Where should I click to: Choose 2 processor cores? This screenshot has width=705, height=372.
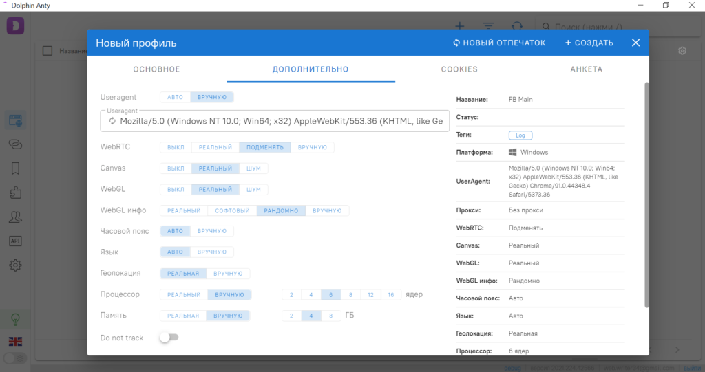[291, 295]
